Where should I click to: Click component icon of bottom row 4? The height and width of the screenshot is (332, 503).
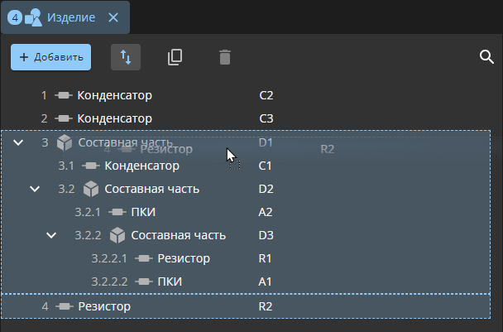[65, 306]
